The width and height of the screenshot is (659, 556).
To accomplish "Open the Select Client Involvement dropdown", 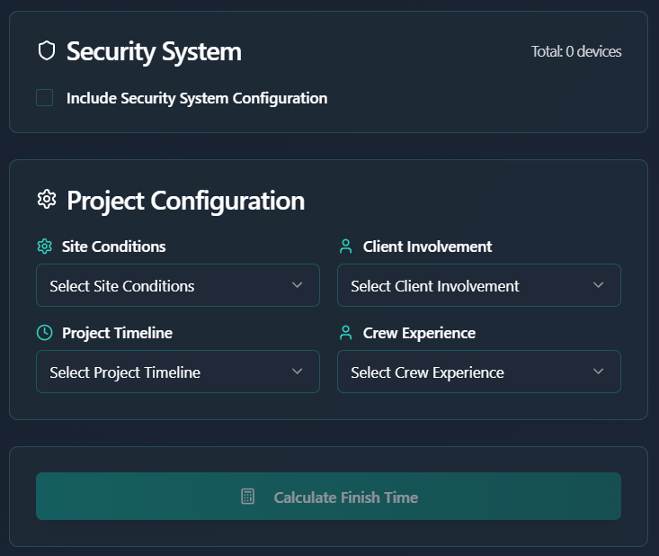I will pyautogui.click(x=478, y=285).
